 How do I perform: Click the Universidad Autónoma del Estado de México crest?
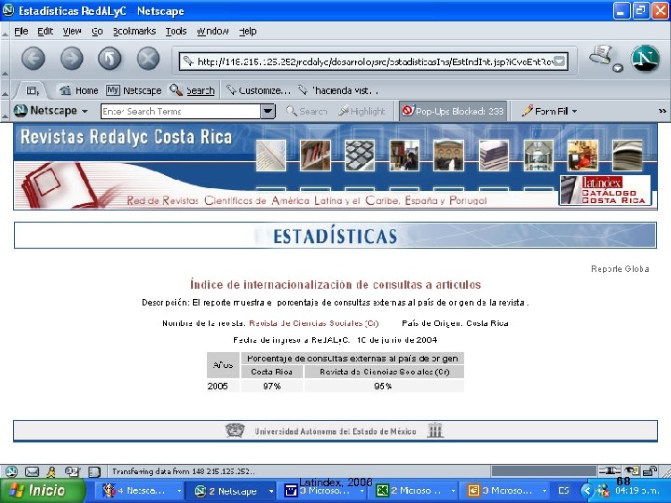point(235,430)
